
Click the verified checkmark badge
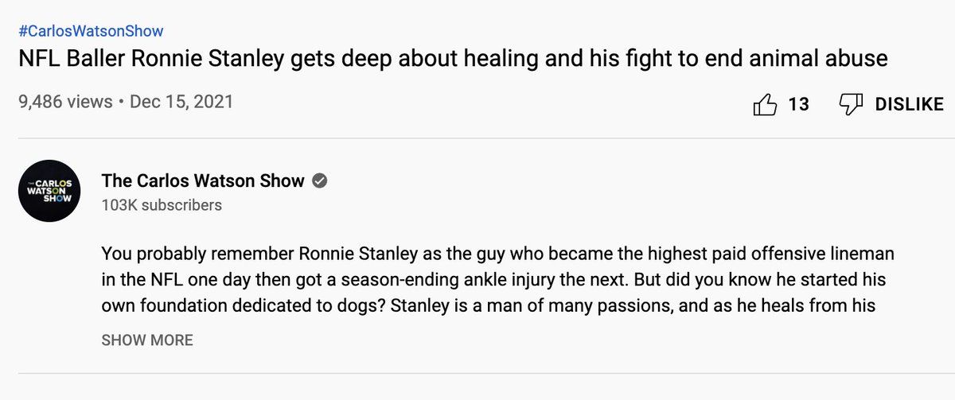click(x=320, y=181)
